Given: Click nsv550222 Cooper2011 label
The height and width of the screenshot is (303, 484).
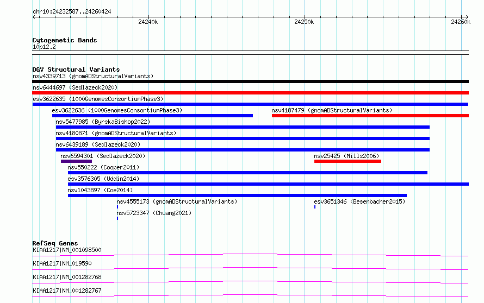Looking at the screenshot, I should pos(103,167).
